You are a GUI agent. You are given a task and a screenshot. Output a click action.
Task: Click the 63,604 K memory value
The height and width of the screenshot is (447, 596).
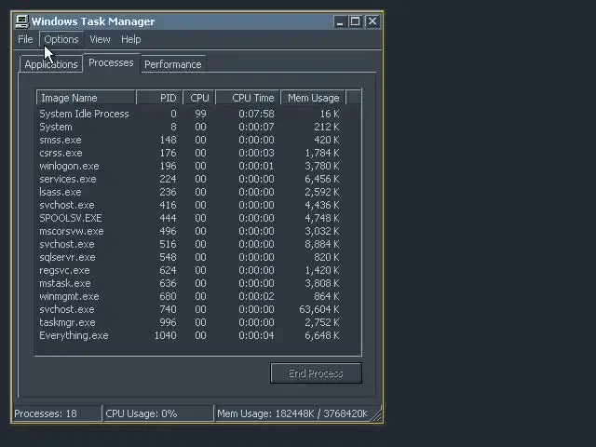tap(318, 309)
